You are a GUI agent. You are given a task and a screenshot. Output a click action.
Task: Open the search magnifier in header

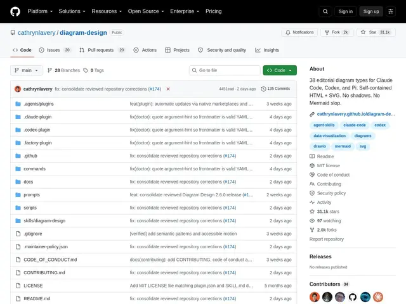click(x=325, y=11)
